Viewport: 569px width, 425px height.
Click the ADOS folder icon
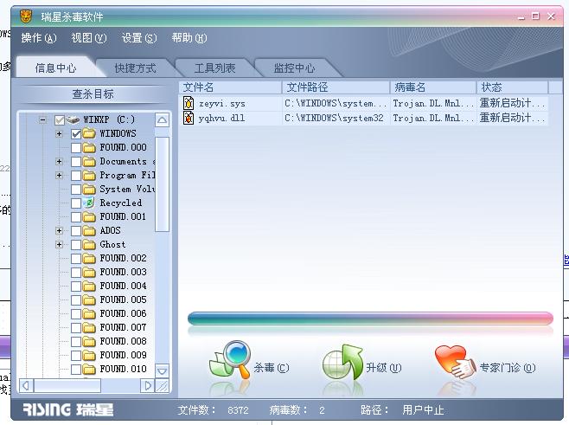[x=88, y=230]
